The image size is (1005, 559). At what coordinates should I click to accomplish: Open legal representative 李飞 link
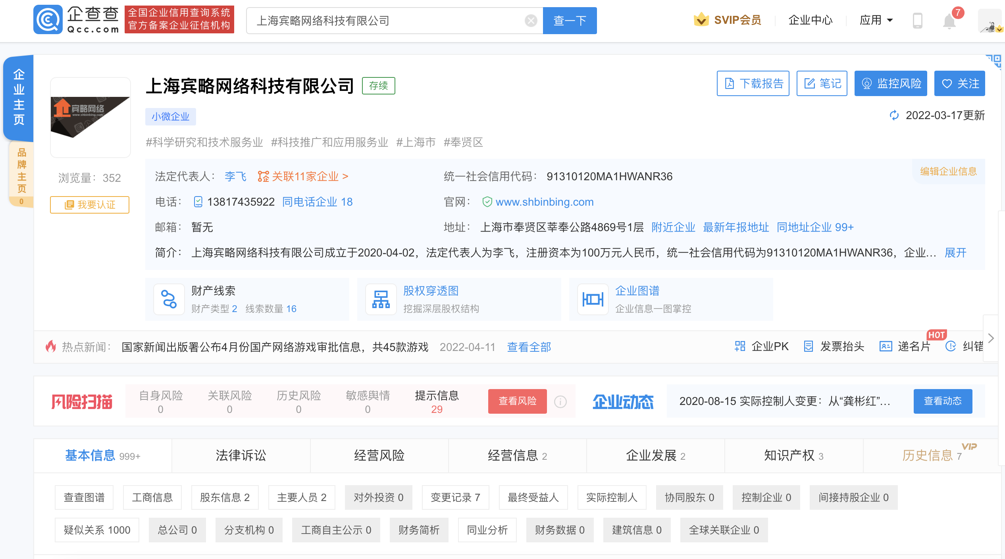[x=236, y=176]
